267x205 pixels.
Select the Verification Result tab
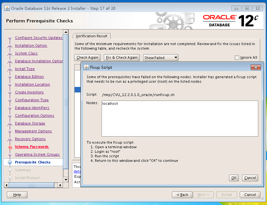91,36
